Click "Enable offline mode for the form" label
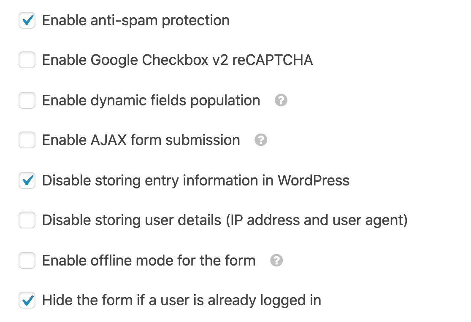 (x=149, y=260)
